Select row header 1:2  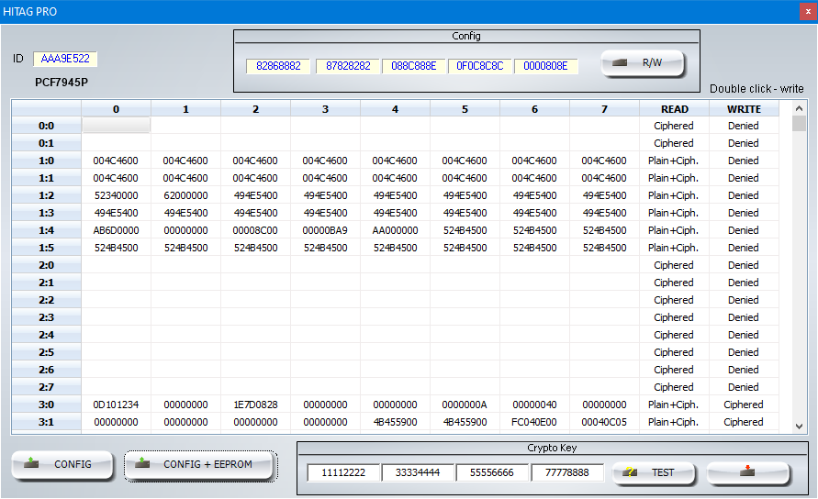click(47, 195)
